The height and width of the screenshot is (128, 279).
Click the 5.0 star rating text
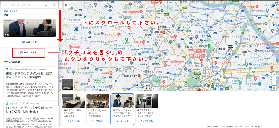[90, 114]
